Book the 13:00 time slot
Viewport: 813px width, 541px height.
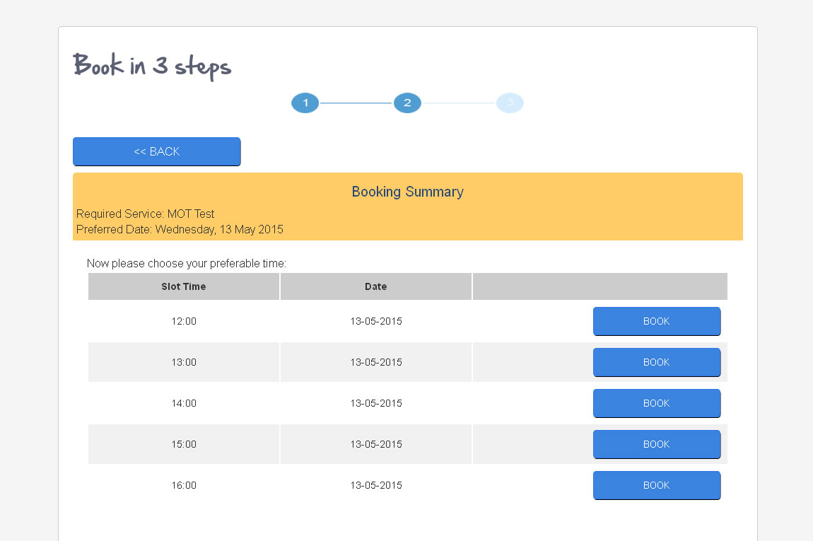pyautogui.click(x=656, y=362)
